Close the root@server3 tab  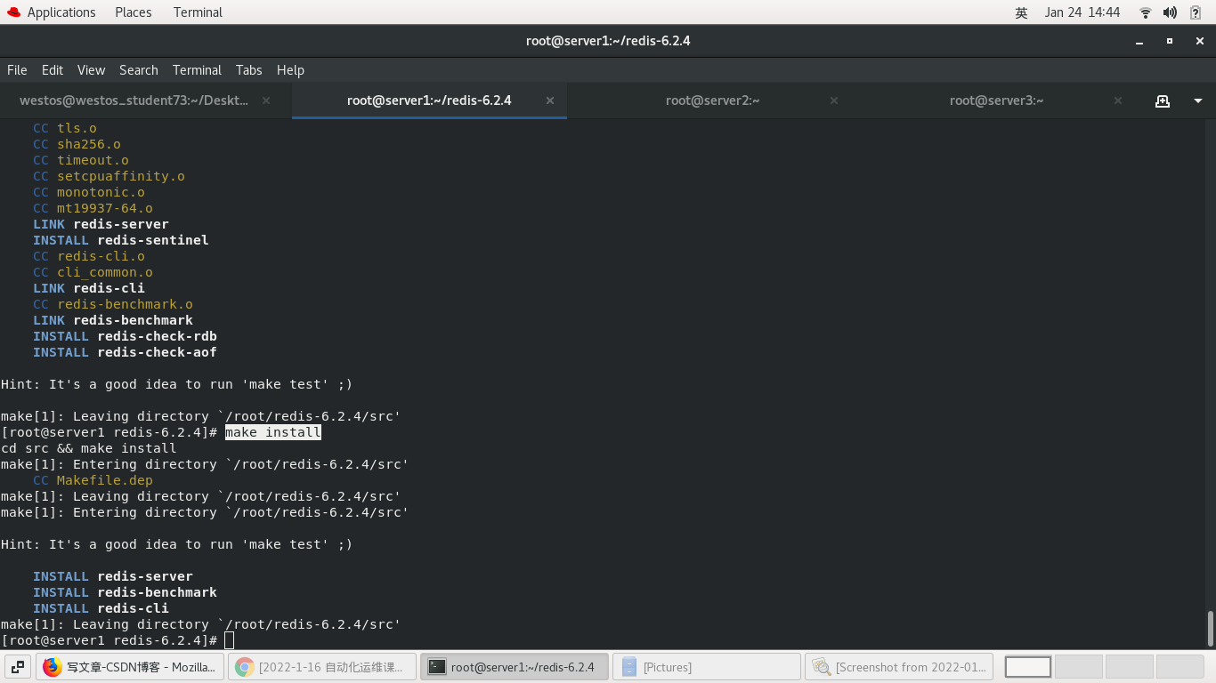point(1118,100)
